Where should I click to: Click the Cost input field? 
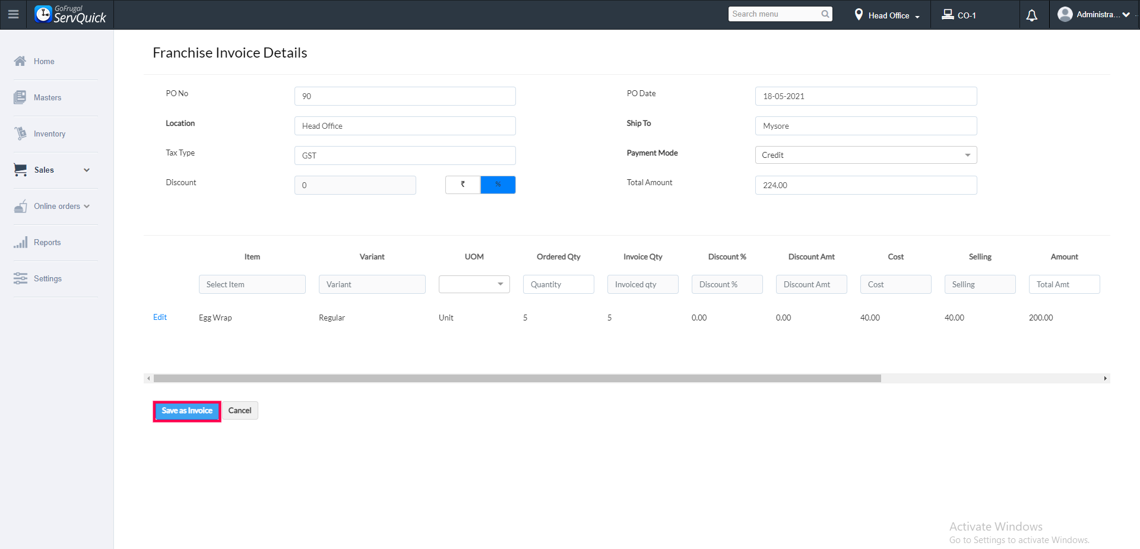coord(895,284)
